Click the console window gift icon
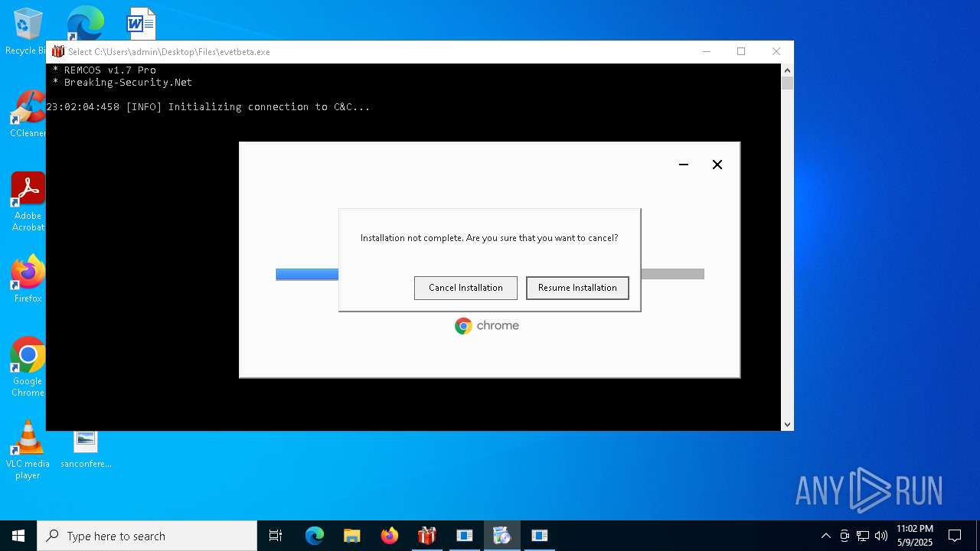The image size is (980, 551). click(58, 52)
